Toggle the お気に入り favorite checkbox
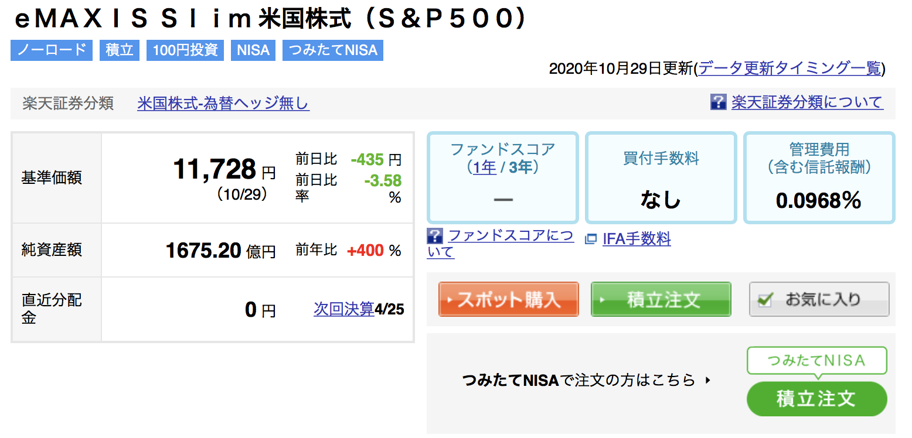The height and width of the screenshot is (438, 912). (764, 300)
